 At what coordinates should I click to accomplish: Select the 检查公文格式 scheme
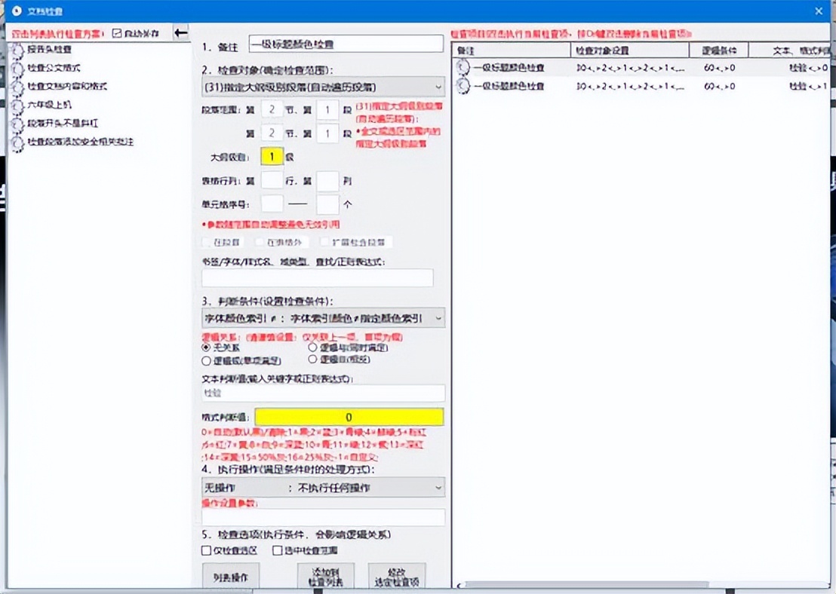pyautogui.click(x=54, y=68)
